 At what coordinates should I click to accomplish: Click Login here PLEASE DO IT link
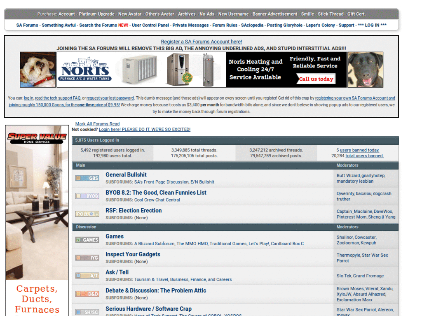(x=145, y=129)
